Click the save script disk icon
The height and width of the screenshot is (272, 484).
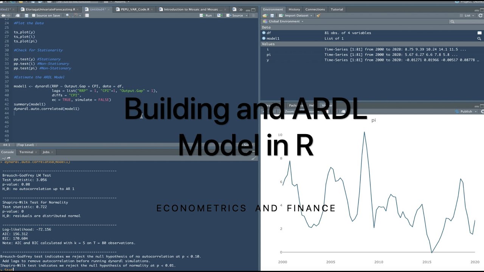click(26, 15)
